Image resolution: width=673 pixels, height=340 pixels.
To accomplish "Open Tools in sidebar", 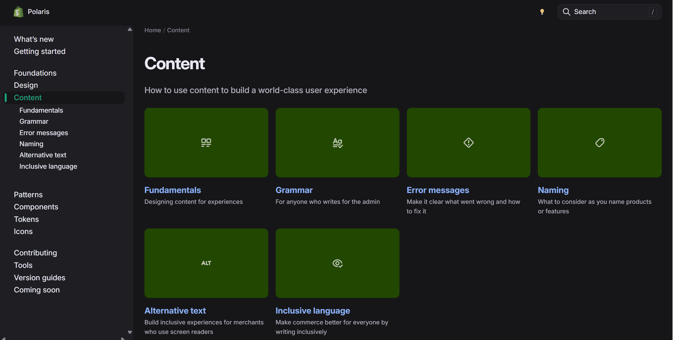I will click(23, 265).
